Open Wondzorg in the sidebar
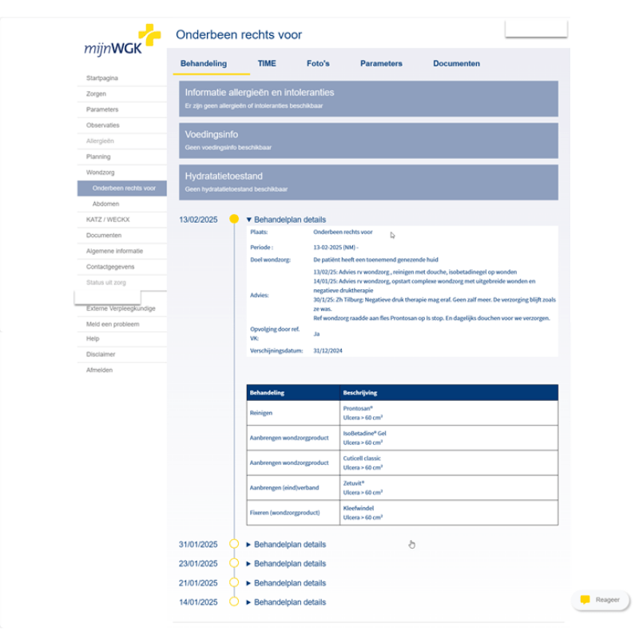Image resolution: width=639 pixels, height=639 pixels. coord(122,173)
